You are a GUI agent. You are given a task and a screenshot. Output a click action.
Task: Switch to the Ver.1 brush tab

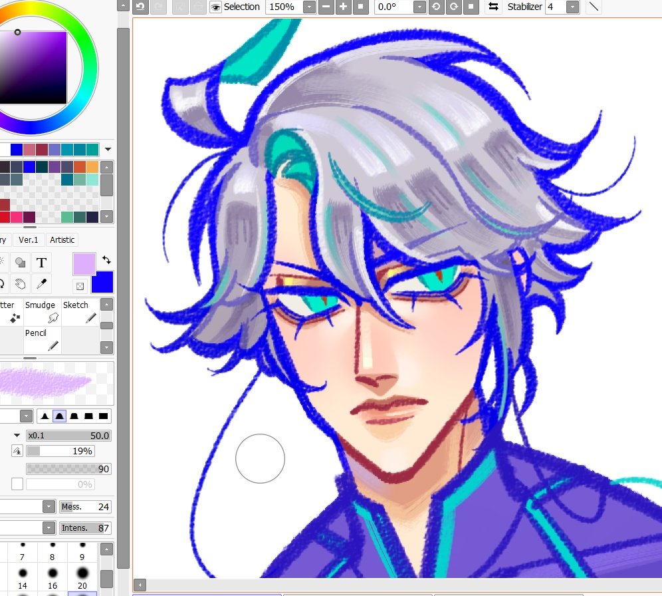point(29,240)
